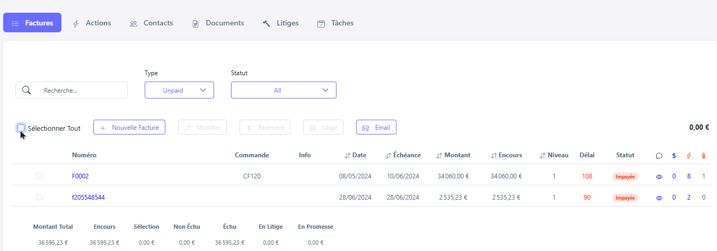View invoice F0002 with the eye icon
The height and width of the screenshot is (251, 717).
click(x=659, y=177)
